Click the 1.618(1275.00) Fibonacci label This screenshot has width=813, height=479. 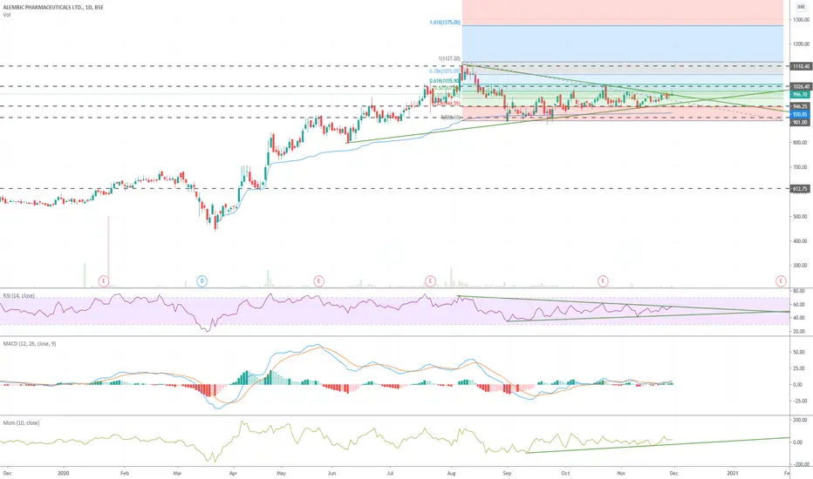(445, 23)
